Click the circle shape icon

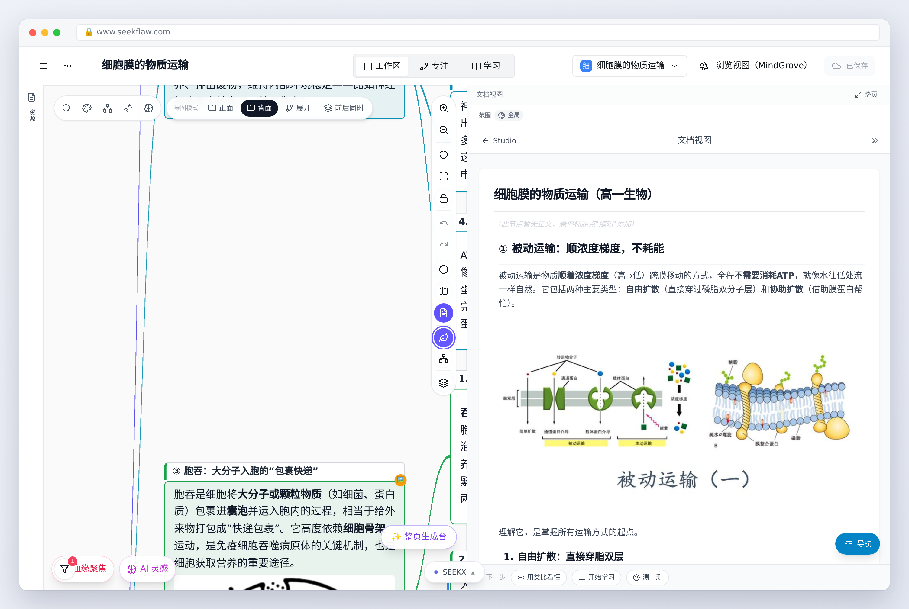click(444, 269)
